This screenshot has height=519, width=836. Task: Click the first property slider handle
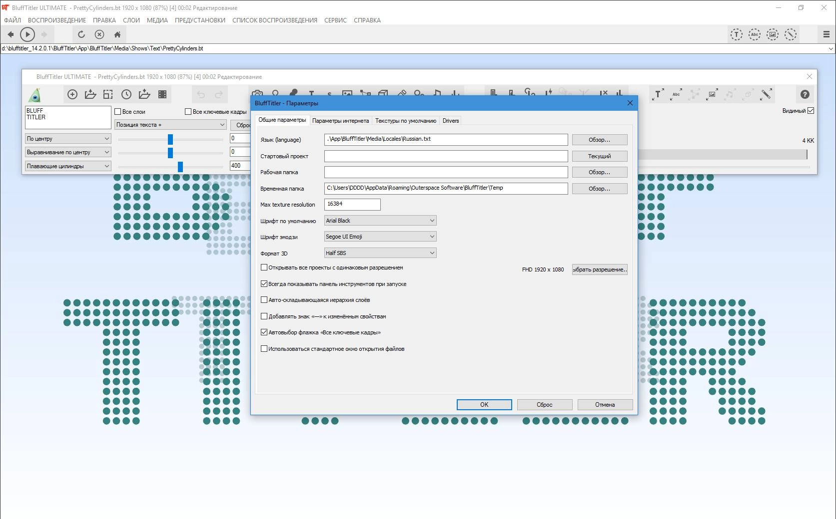[x=170, y=139]
